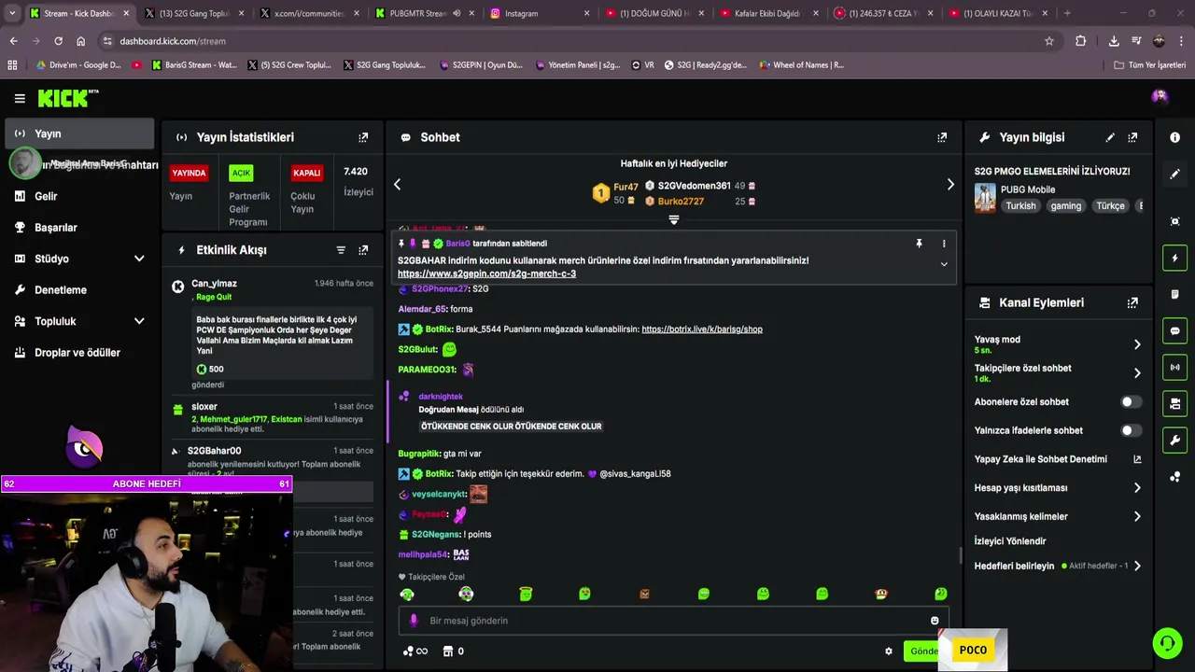The width and height of the screenshot is (1195, 672).
Task: Show previous weekly gifters page
Action: coord(397,185)
